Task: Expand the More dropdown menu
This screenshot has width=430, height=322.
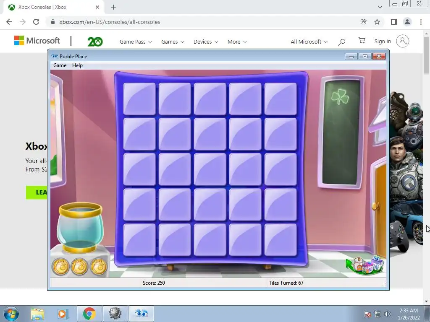Action: pyautogui.click(x=237, y=42)
